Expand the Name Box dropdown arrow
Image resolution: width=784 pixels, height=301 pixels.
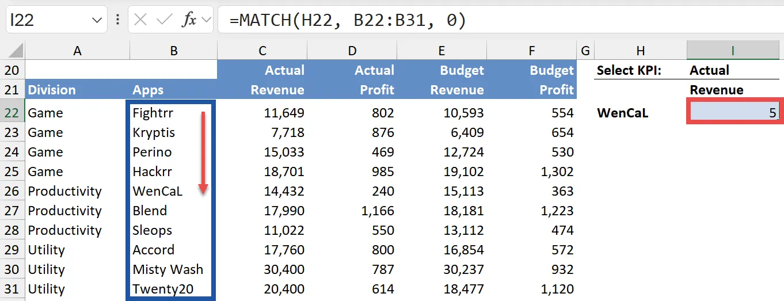click(96, 21)
